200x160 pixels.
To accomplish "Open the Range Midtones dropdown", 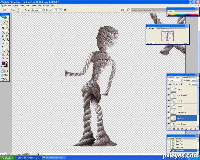I will click(43, 10).
